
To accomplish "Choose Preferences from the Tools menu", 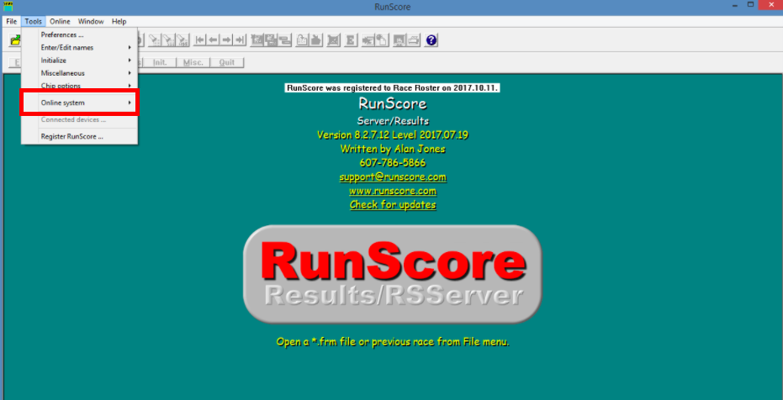I will (62, 35).
